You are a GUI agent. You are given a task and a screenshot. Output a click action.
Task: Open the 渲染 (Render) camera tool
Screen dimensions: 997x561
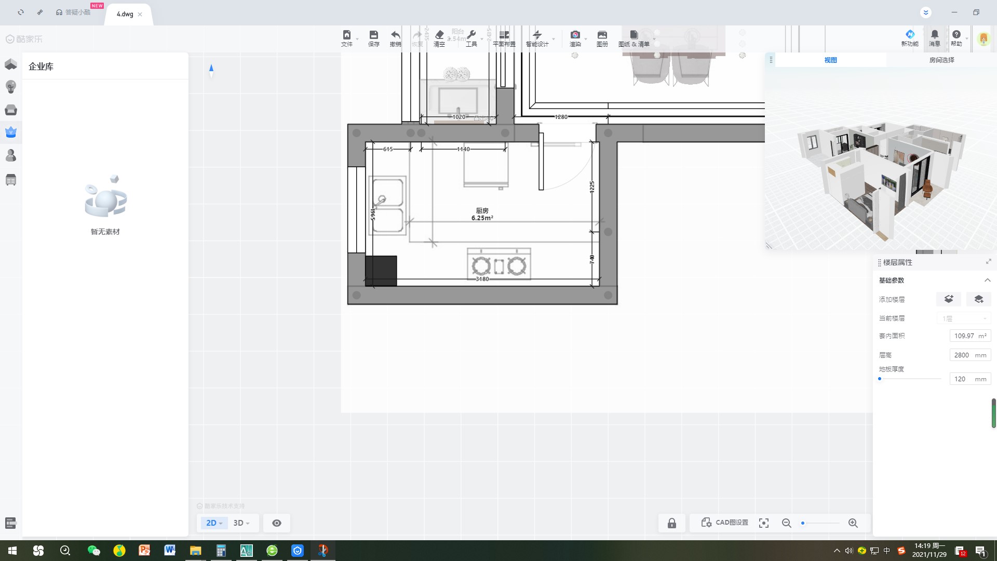[575, 35]
